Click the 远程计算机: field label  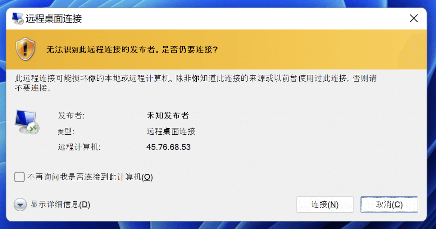pyautogui.click(x=79, y=147)
